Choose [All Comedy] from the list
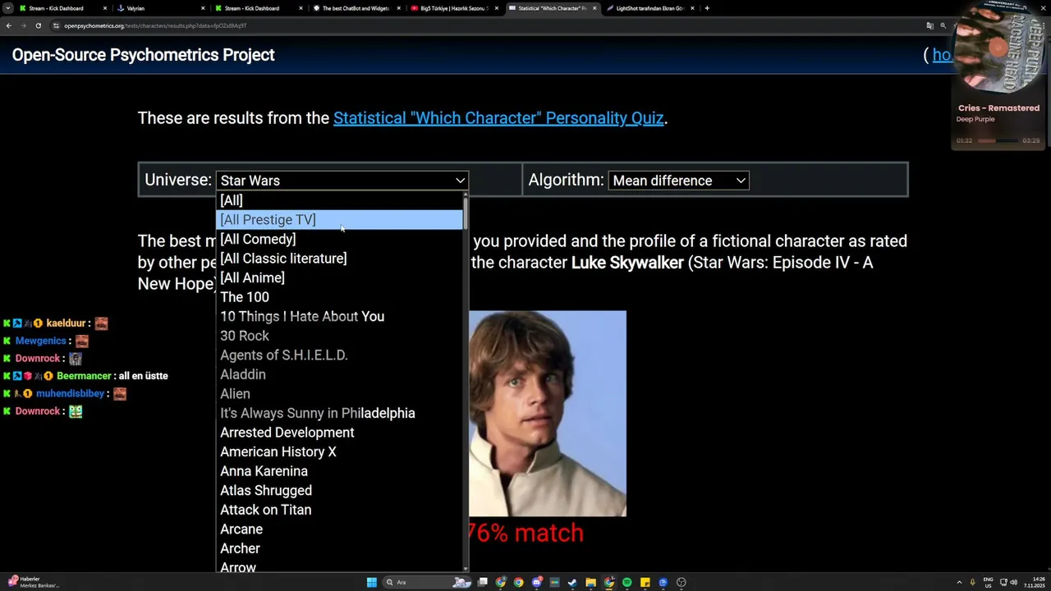Viewport: 1051px width, 591px height. point(339,239)
